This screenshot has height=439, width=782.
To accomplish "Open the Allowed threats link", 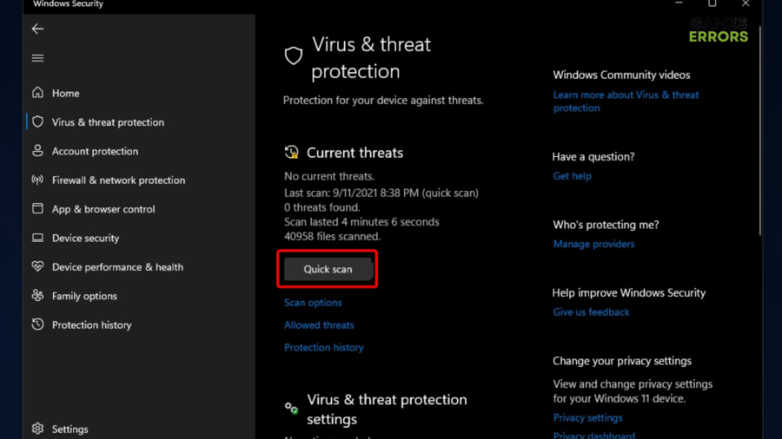I will tap(319, 325).
